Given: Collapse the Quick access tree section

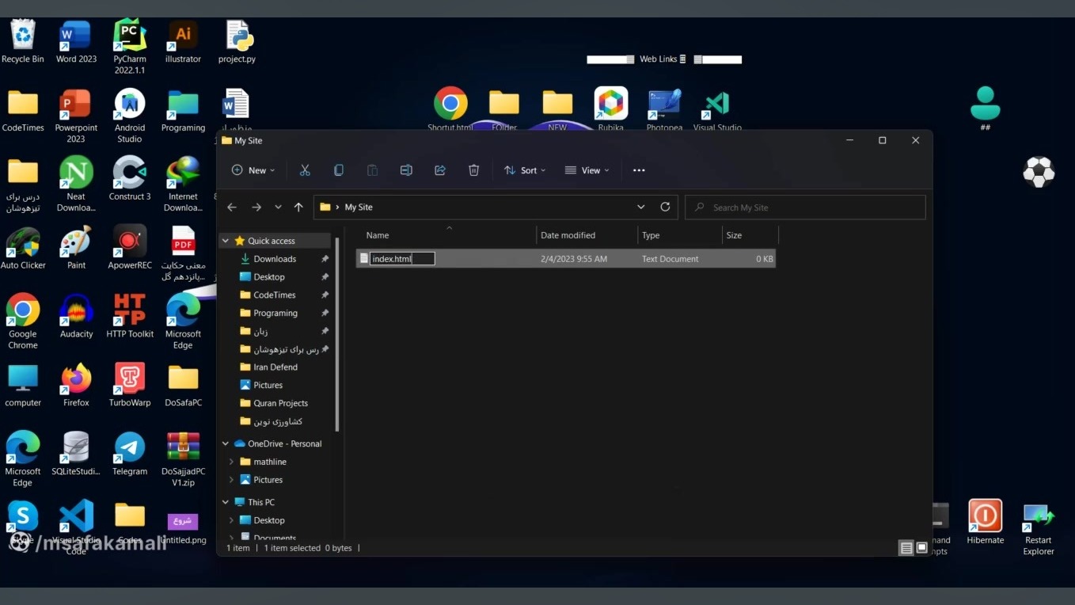Looking at the screenshot, I should 226,241.
